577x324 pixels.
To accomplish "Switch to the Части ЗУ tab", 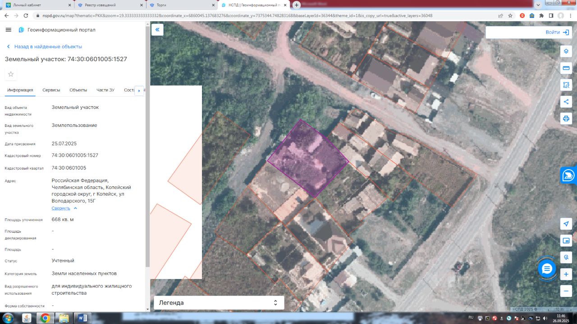I will coord(105,90).
